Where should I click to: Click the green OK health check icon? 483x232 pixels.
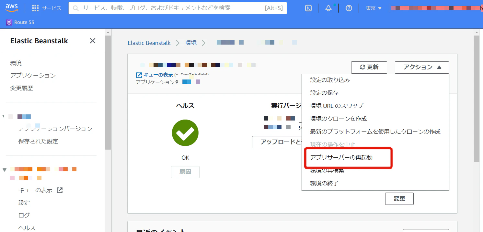pyautogui.click(x=185, y=133)
